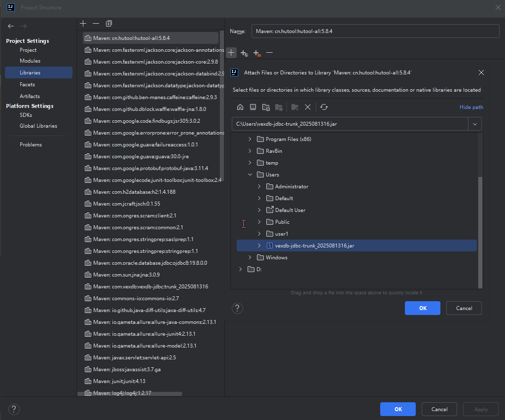This screenshot has height=420, width=505.
Task: Click the plus-with-red-mark exclude icon
Action: tap(256, 53)
